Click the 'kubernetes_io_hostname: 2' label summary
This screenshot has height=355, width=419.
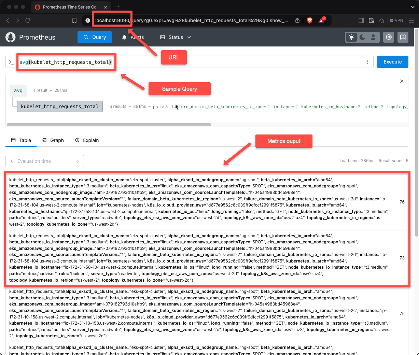(331, 107)
